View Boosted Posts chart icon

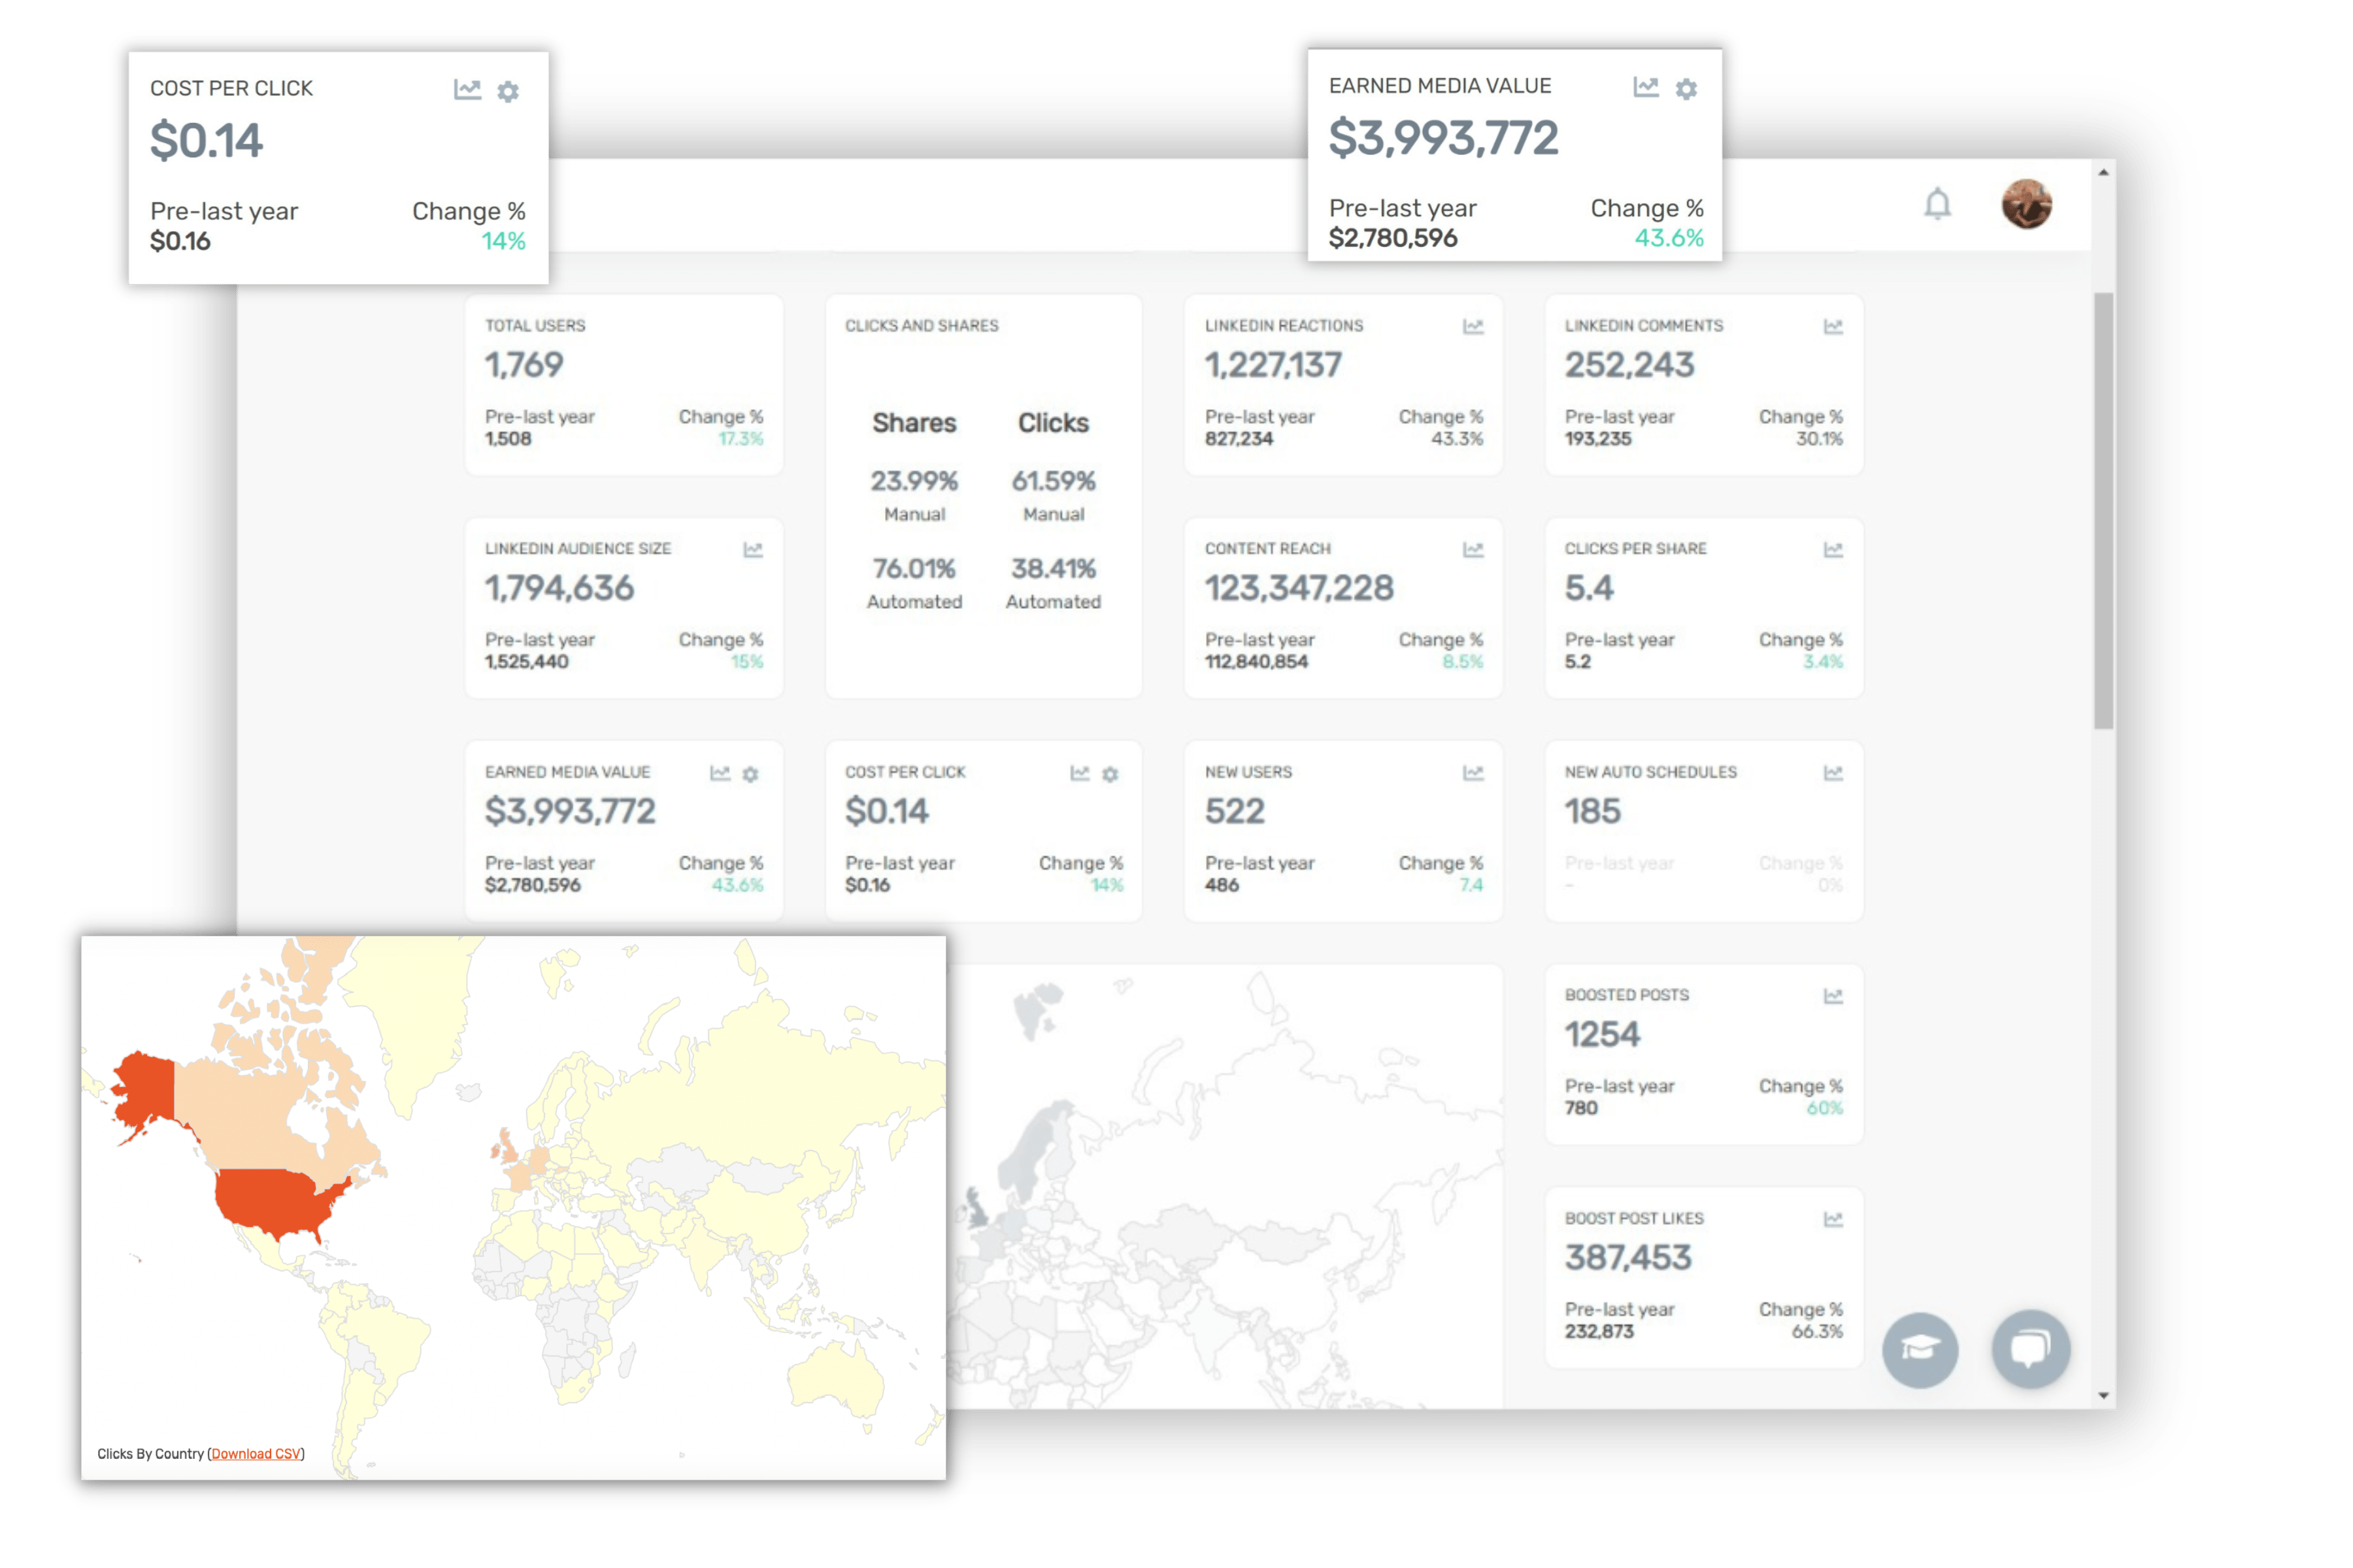[x=1833, y=996]
